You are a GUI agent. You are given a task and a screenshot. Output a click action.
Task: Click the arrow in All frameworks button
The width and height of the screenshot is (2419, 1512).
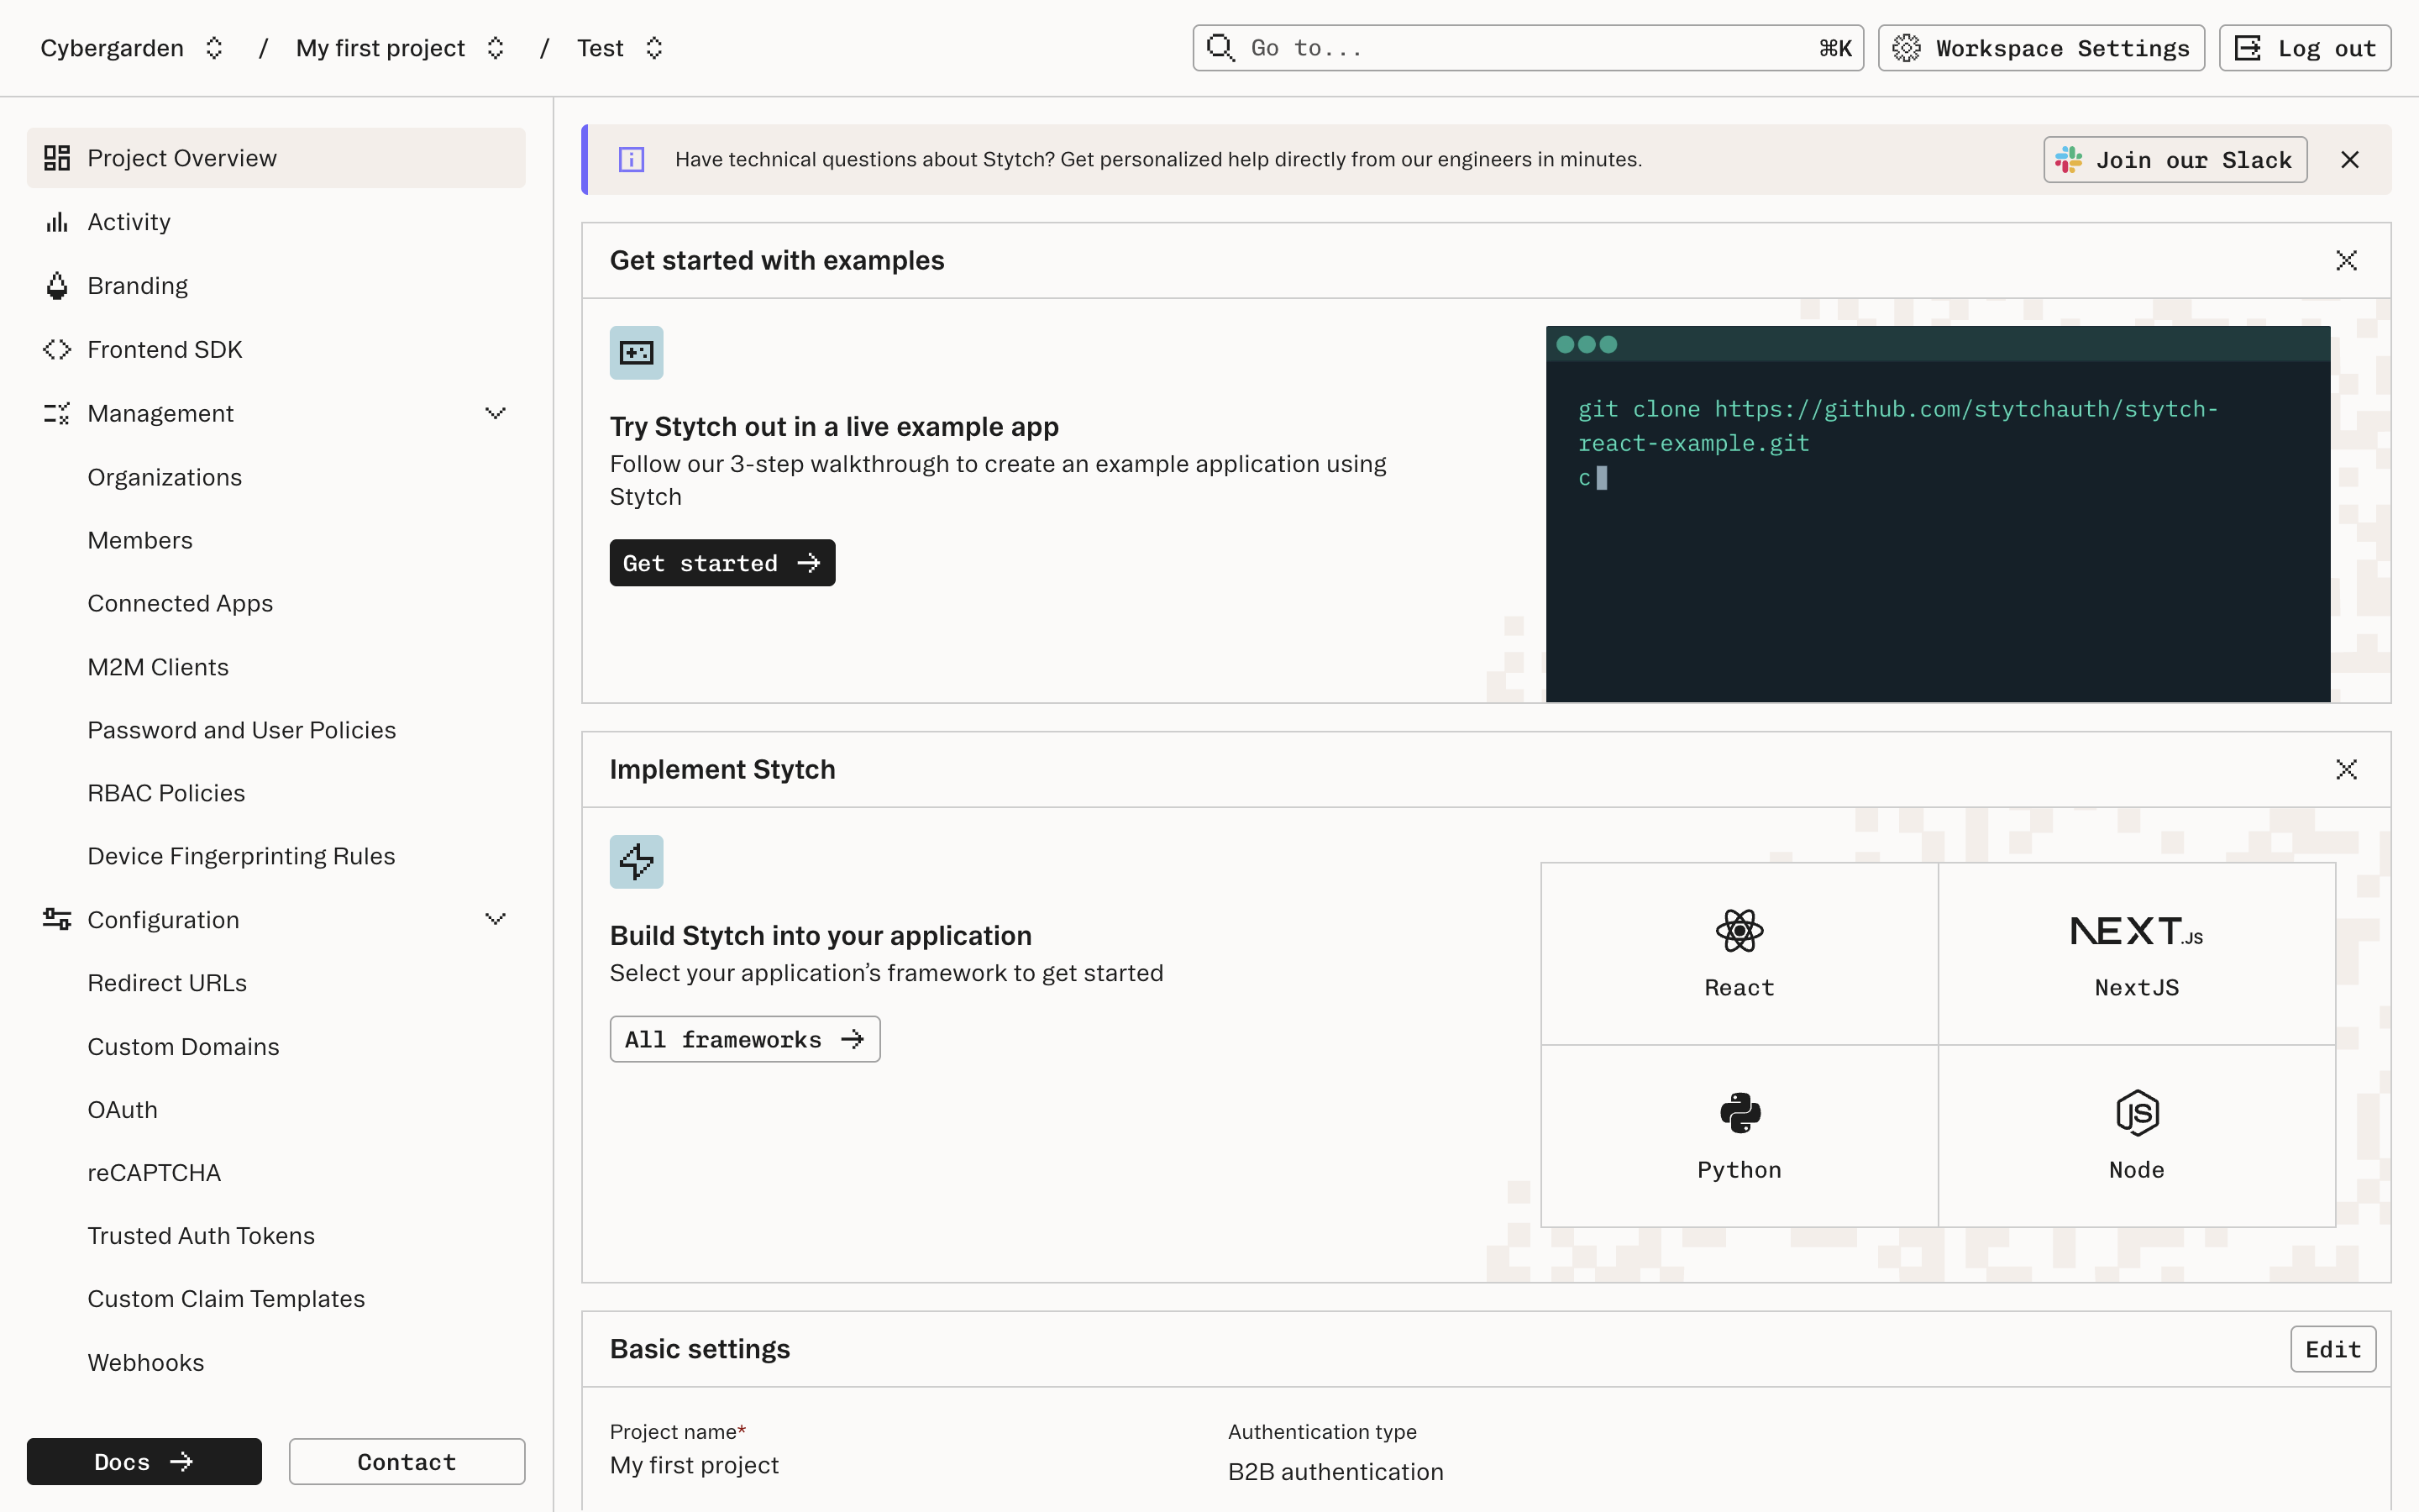click(x=853, y=1039)
